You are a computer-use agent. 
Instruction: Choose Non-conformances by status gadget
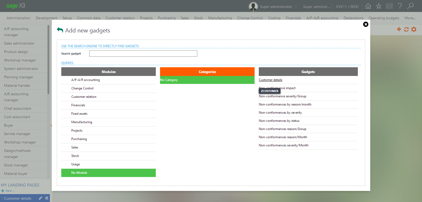point(279,121)
